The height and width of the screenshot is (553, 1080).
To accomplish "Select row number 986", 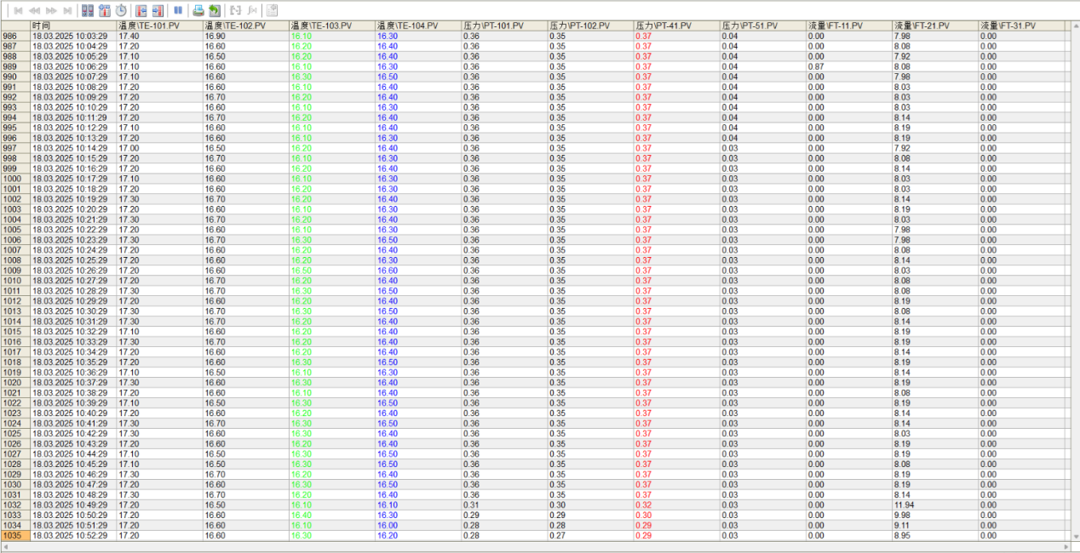I will tap(15, 37).
